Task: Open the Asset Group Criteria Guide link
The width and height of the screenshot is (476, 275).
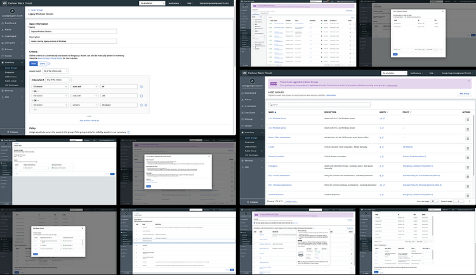Action: [x=50, y=58]
